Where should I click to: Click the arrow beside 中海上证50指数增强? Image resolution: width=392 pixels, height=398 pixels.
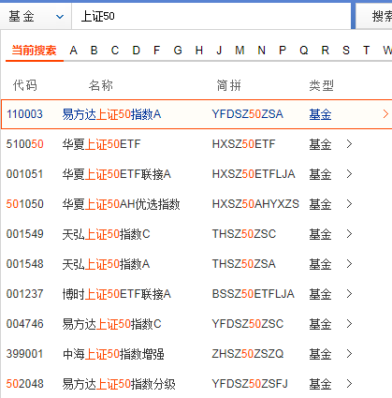(349, 354)
